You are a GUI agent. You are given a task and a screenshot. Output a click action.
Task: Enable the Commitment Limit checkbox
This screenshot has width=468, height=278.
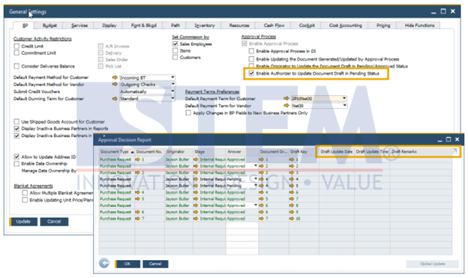click(x=16, y=52)
